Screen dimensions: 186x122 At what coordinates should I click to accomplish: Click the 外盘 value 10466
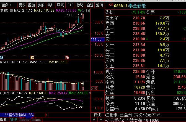pos(139,92)
